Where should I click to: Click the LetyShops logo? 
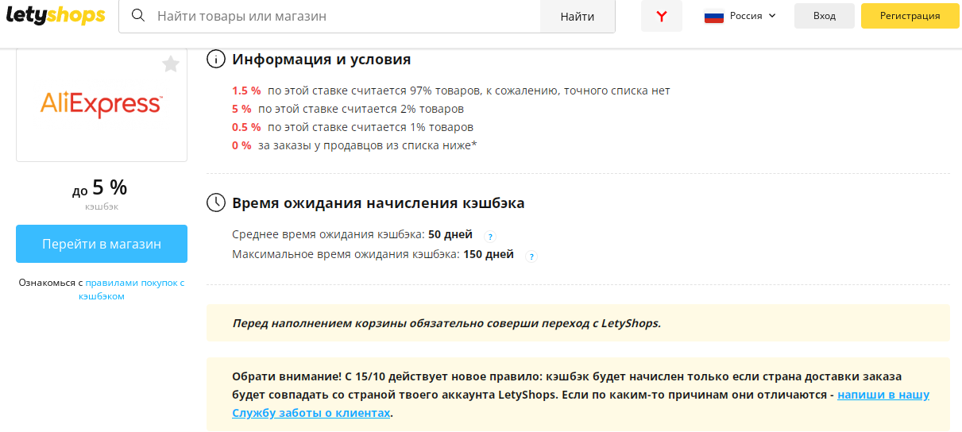56,15
